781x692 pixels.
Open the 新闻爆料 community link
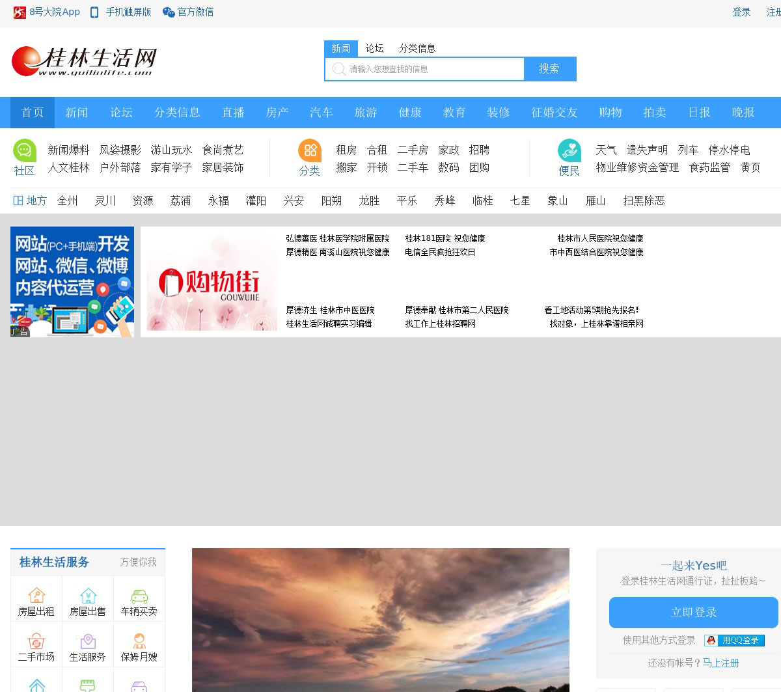[68, 150]
